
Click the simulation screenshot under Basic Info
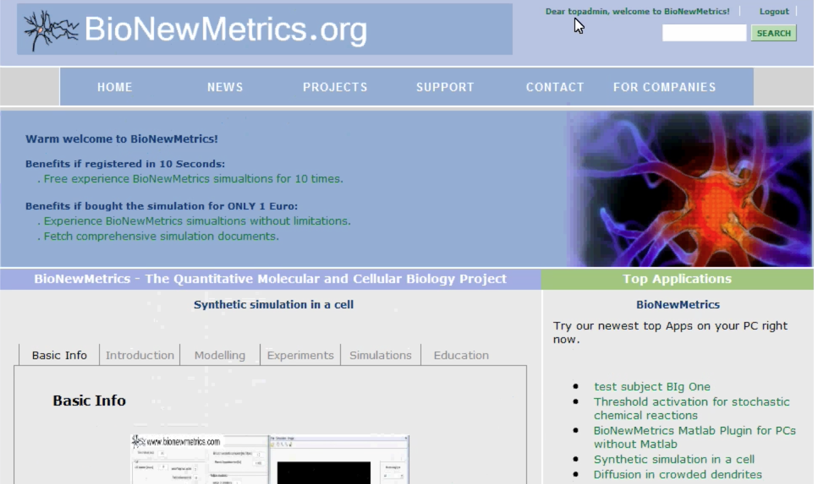coord(270,459)
